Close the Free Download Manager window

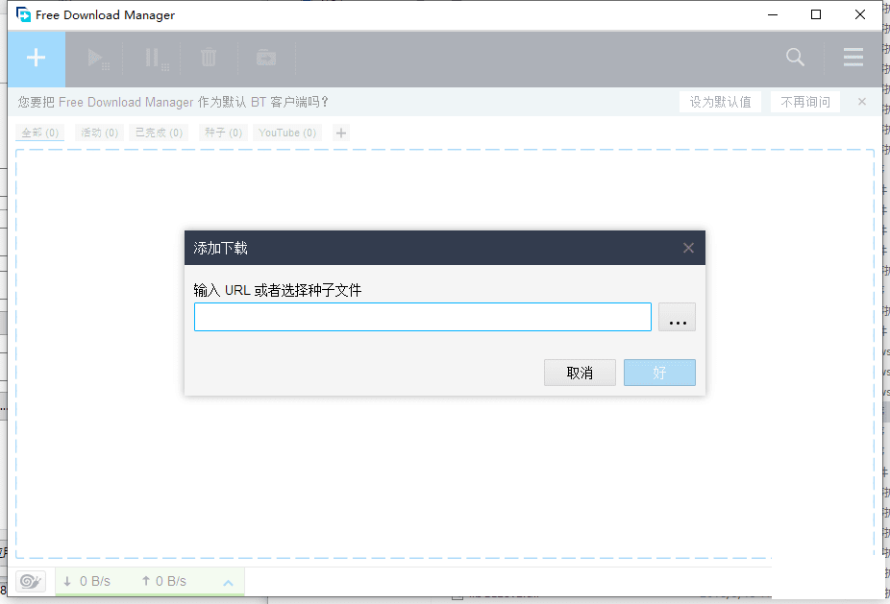(860, 14)
